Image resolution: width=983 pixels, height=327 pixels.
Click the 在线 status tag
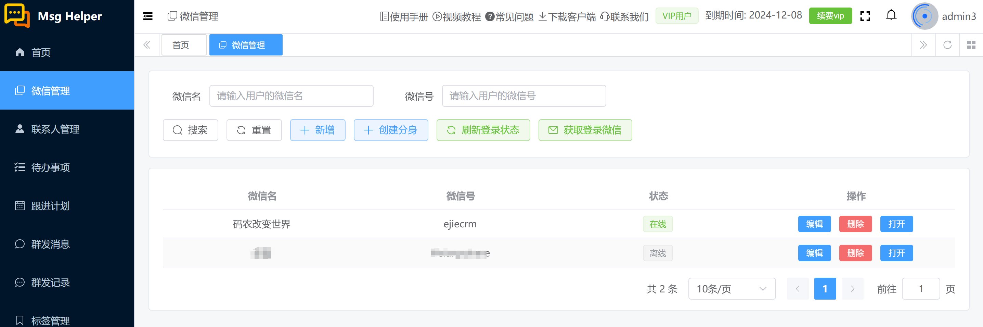pos(658,224)
